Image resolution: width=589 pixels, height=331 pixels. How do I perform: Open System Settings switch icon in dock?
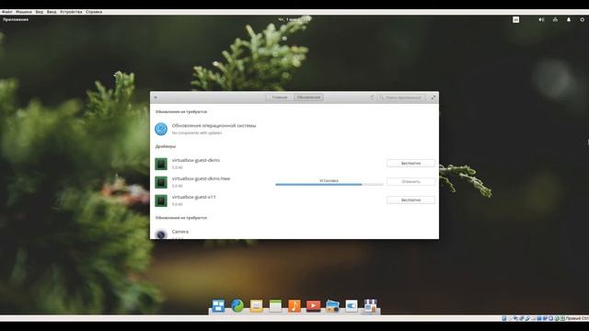[x=352, y=305]
